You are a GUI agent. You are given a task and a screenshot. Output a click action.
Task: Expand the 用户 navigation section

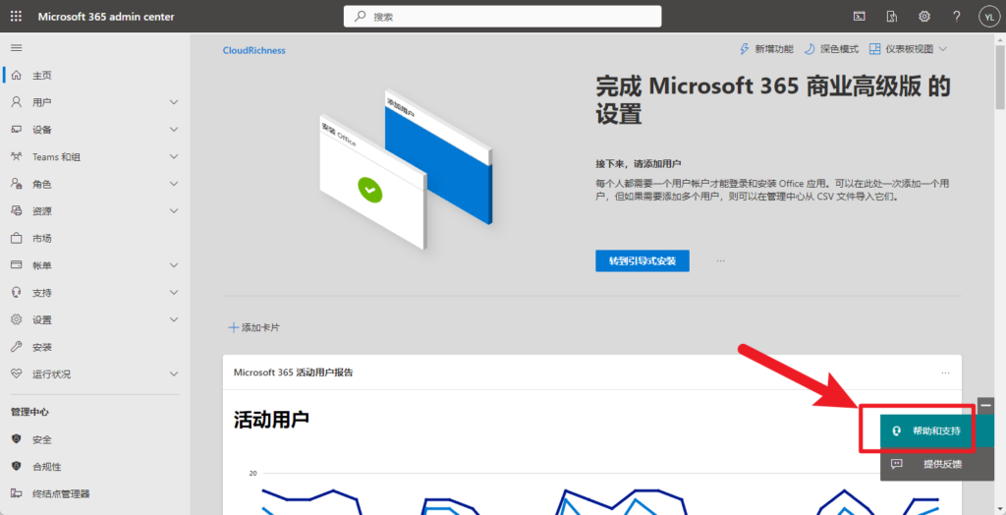(x=173, y=102)
